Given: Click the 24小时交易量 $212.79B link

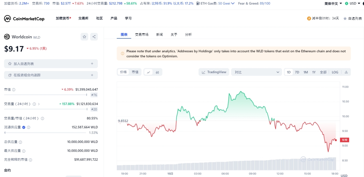Looking at the screenshot, I should point(105,3).
